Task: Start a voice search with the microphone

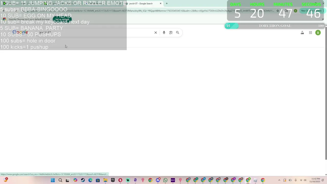Action: click(164, 32)
